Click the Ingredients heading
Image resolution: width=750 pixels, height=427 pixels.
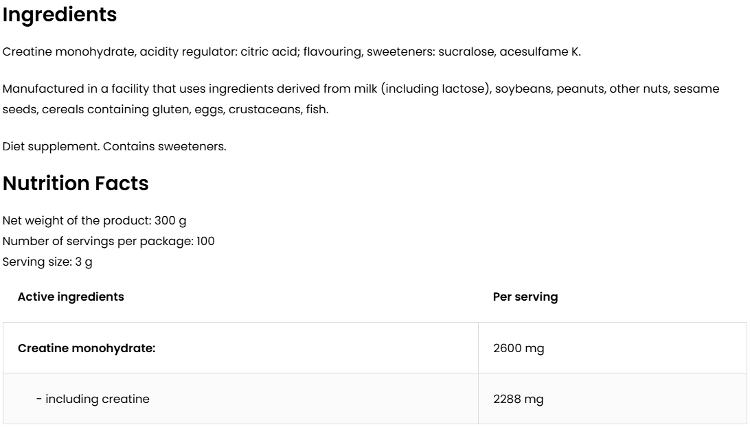(x=60, y=15)
